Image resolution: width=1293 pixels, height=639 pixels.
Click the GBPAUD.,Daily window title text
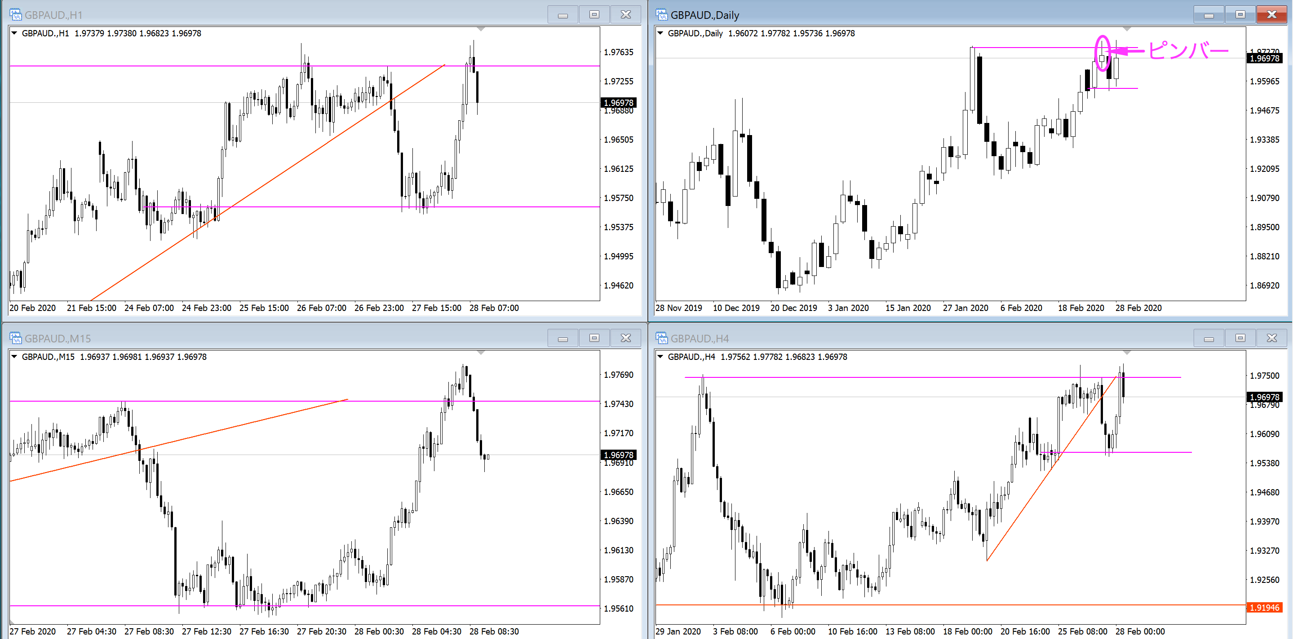(705, 15)
